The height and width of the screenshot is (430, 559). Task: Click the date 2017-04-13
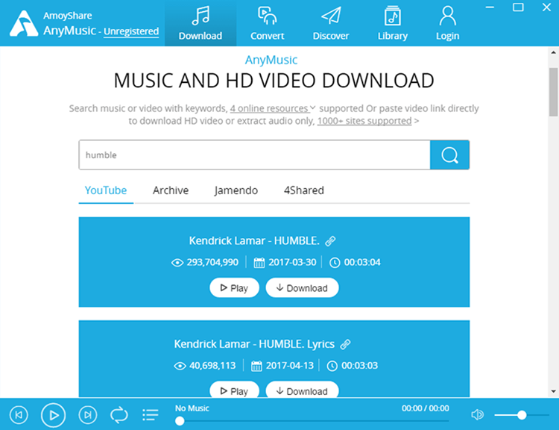290,366
